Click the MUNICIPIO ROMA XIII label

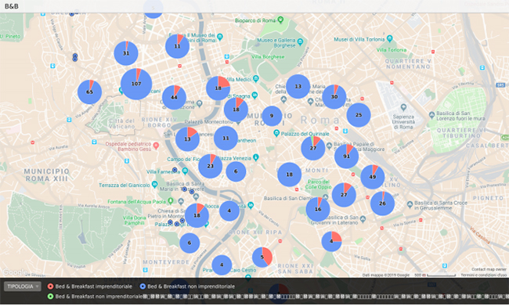click(47, 175)
